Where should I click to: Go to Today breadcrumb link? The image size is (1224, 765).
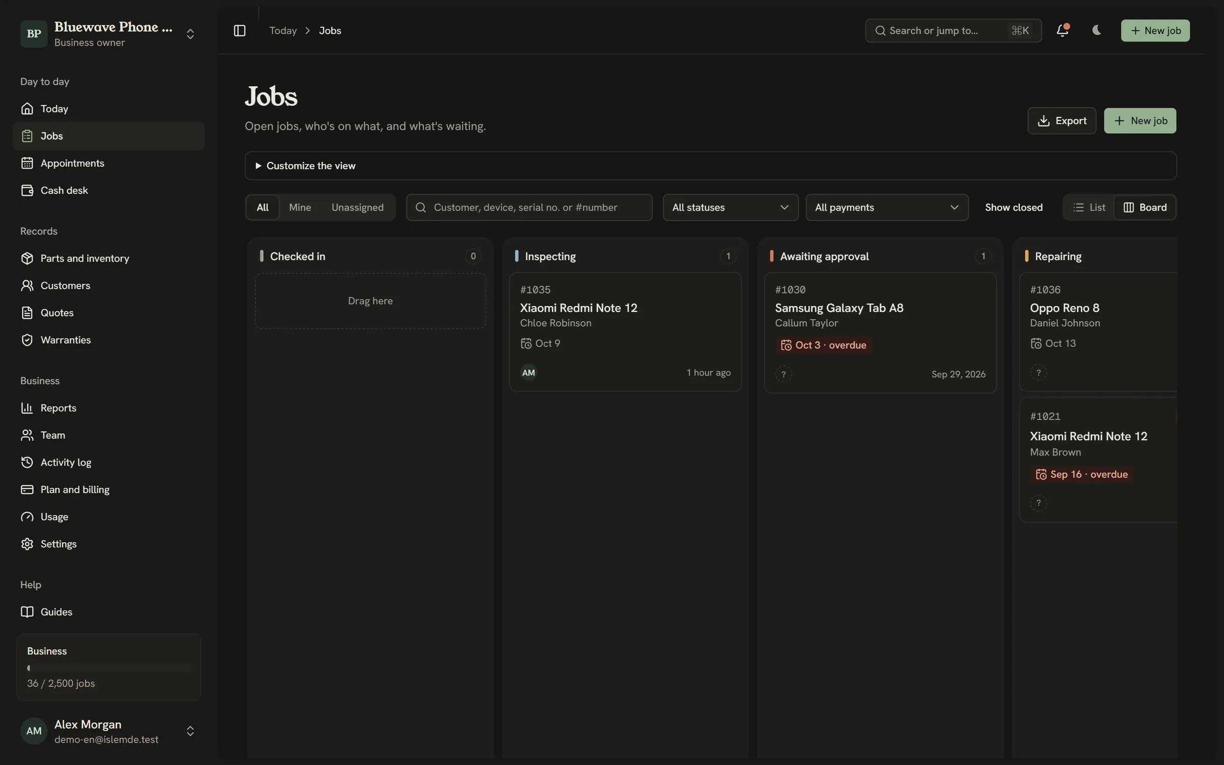pyautogui.click(x=283, y=31)
